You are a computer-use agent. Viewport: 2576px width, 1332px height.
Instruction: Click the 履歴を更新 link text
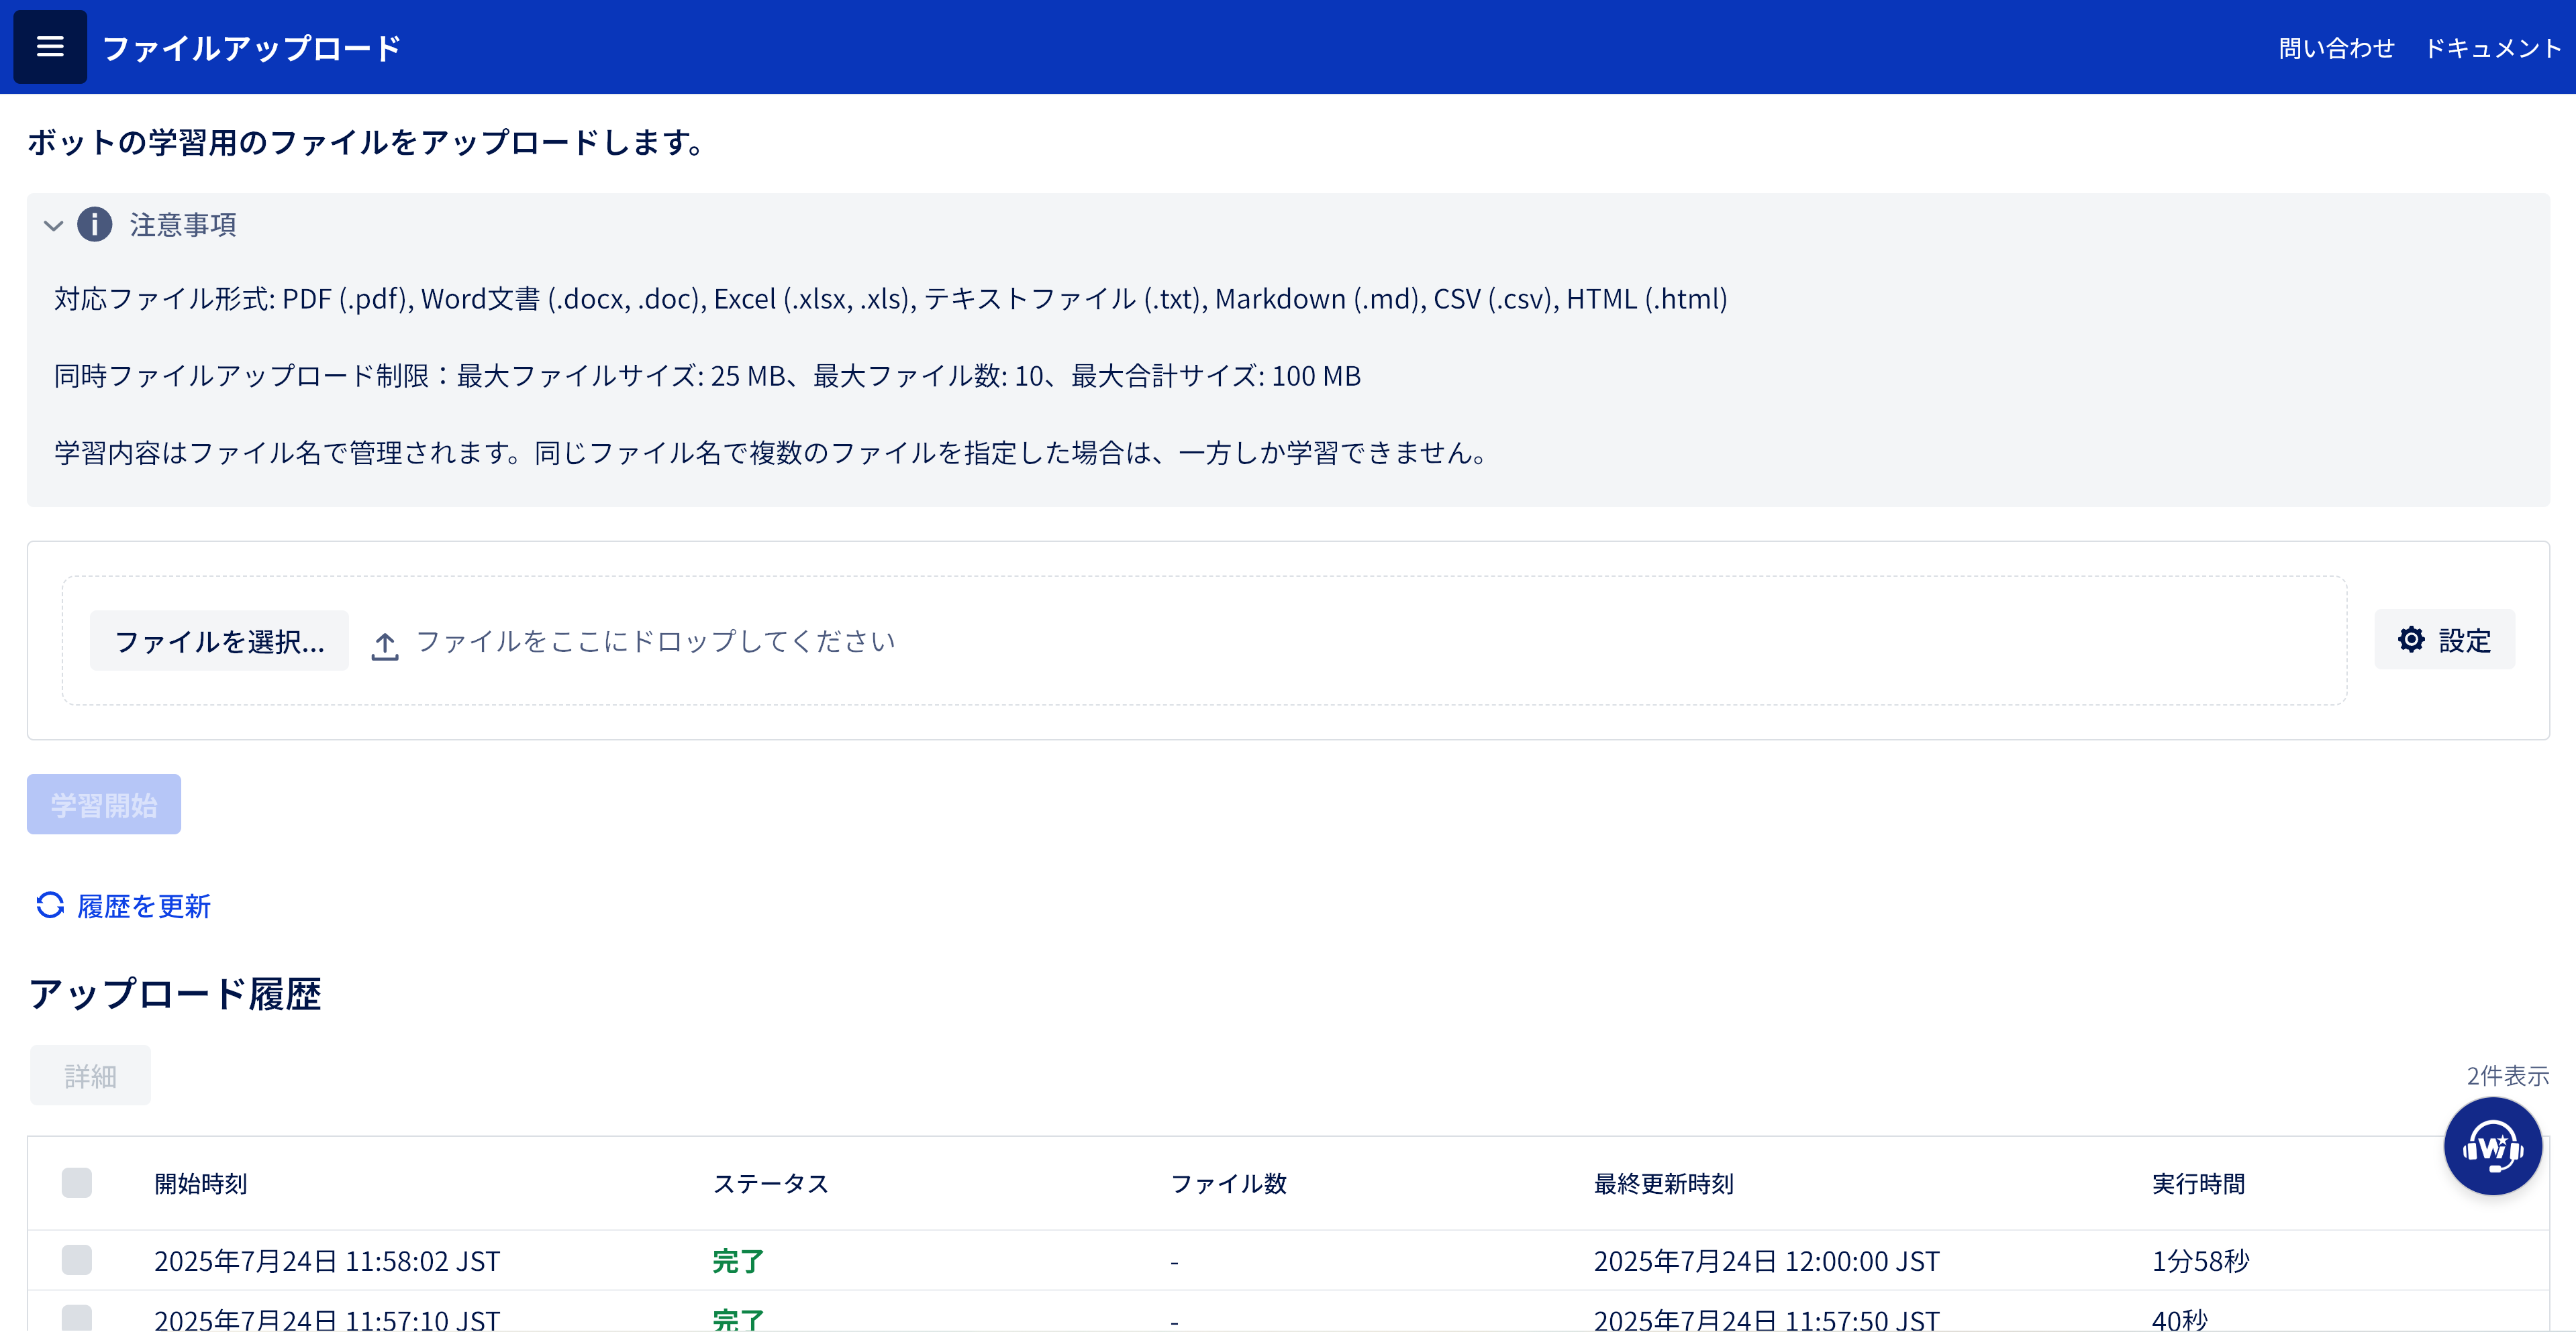(144, 906)
